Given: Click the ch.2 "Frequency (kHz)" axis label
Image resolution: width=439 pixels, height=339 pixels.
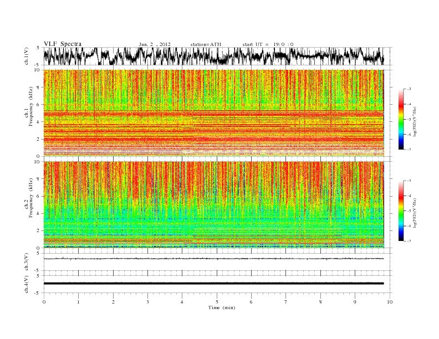Looking at the screenshot, I should [x=31, y=198].
